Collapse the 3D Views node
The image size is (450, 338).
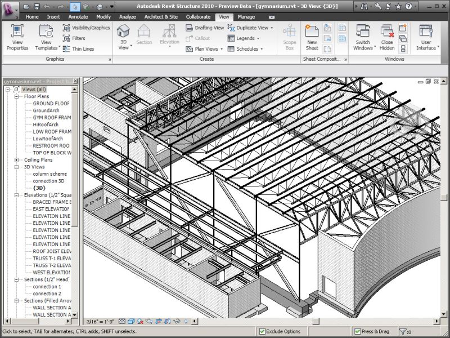[x=16, y=167]
